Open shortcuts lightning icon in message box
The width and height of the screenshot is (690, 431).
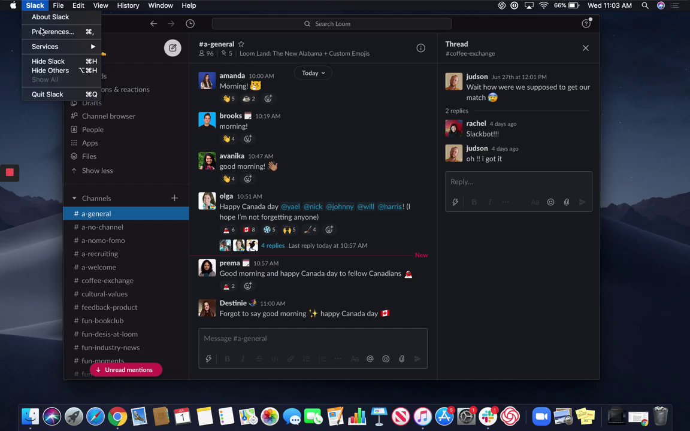point(208,359)
